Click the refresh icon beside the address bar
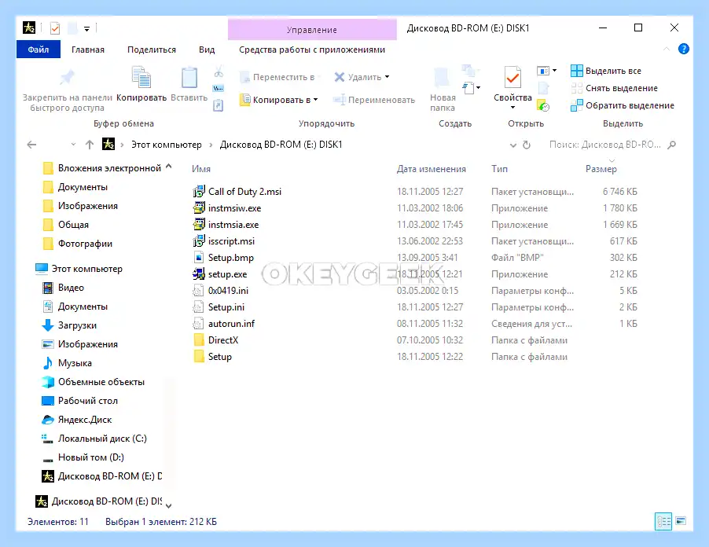Image resolution: width=709 pixels, height=547 pixels. click(x=527, y=145)
